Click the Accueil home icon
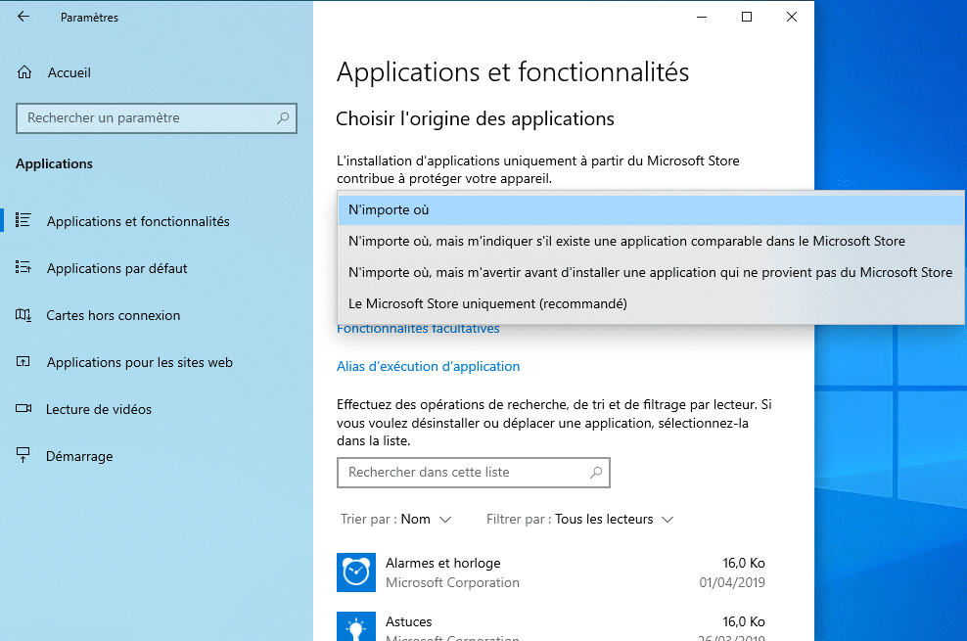Viewport: 967px width, 641px height. click(25, 72)
